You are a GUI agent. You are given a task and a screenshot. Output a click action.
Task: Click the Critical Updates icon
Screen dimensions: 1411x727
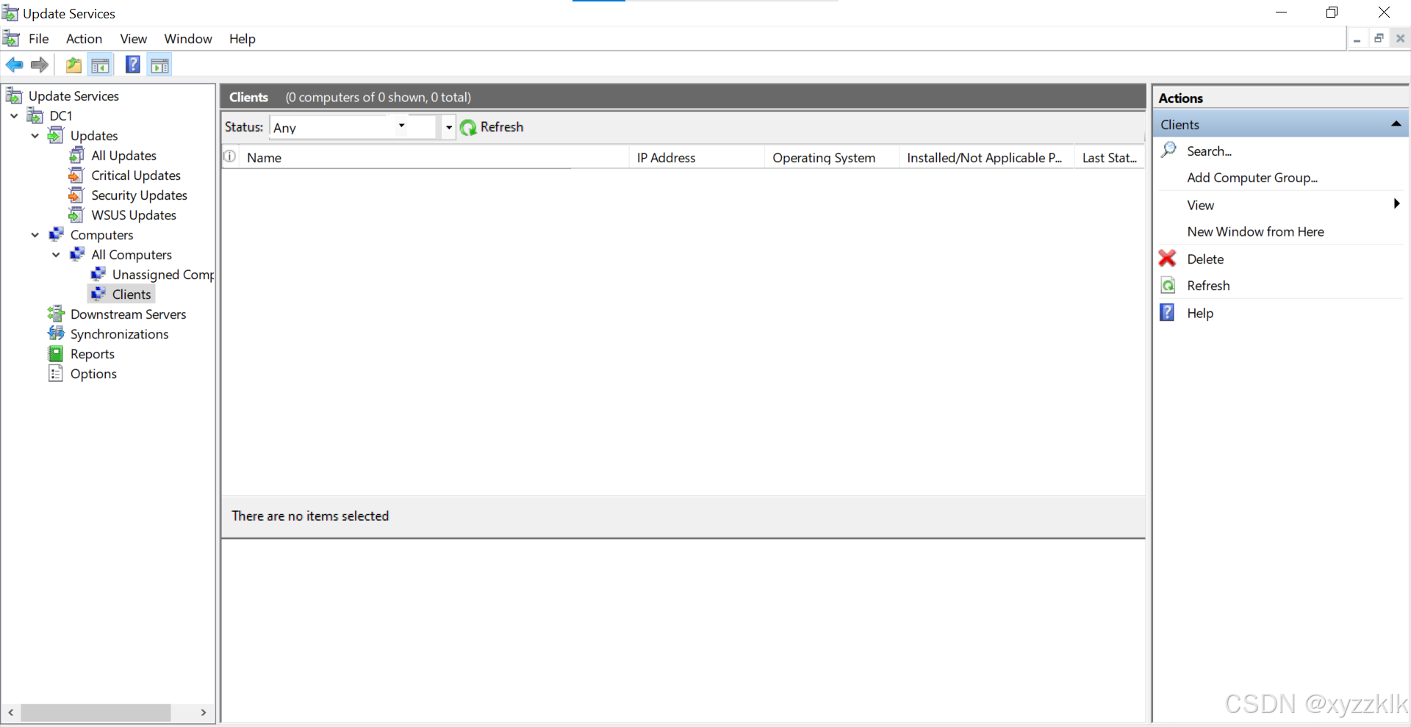(x=76, y=175)
